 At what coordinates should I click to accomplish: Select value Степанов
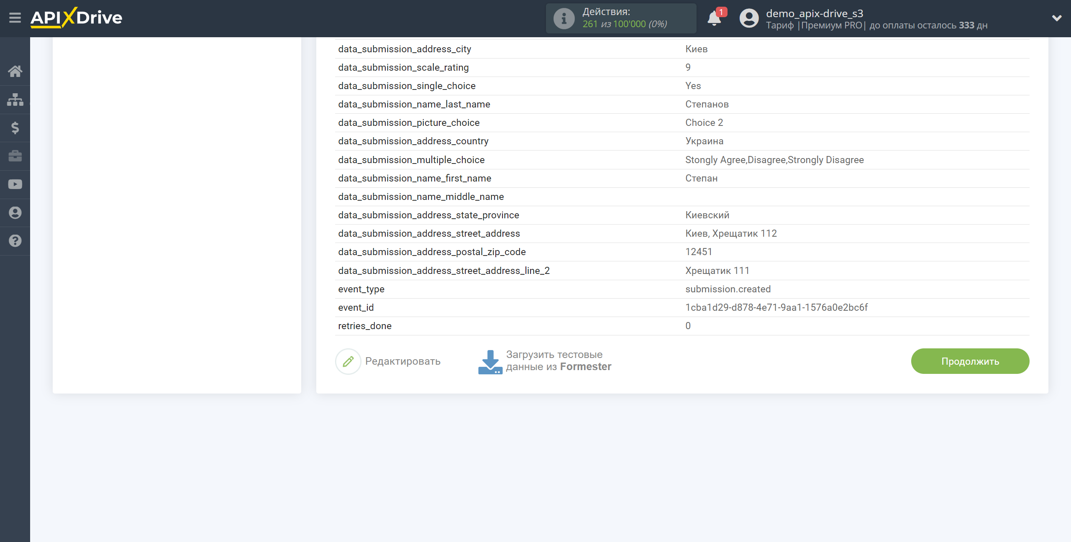click(707, 105)
